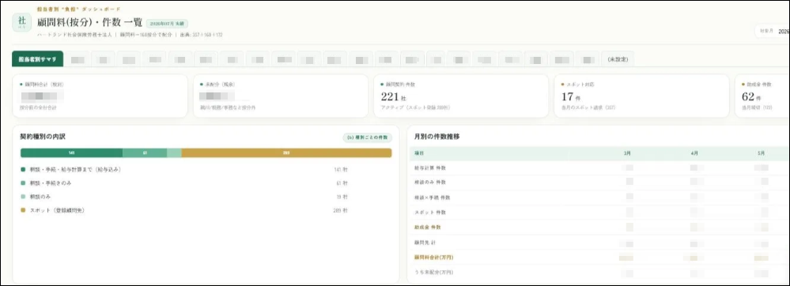Select the 相談のみ 件数 table row
The width and height of the screenshot is (790, 286).
[x=600, y=183]
